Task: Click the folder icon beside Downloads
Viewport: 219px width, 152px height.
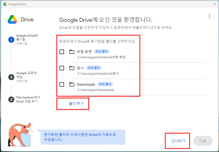Action: click(72, 84)
